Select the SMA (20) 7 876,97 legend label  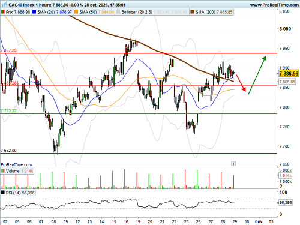(55, 12)
